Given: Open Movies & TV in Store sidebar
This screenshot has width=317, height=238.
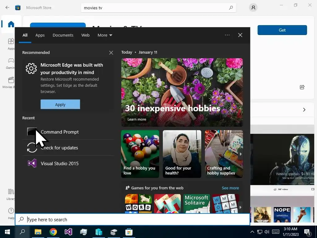Looking at the screenshot, I should coord(9,82).
